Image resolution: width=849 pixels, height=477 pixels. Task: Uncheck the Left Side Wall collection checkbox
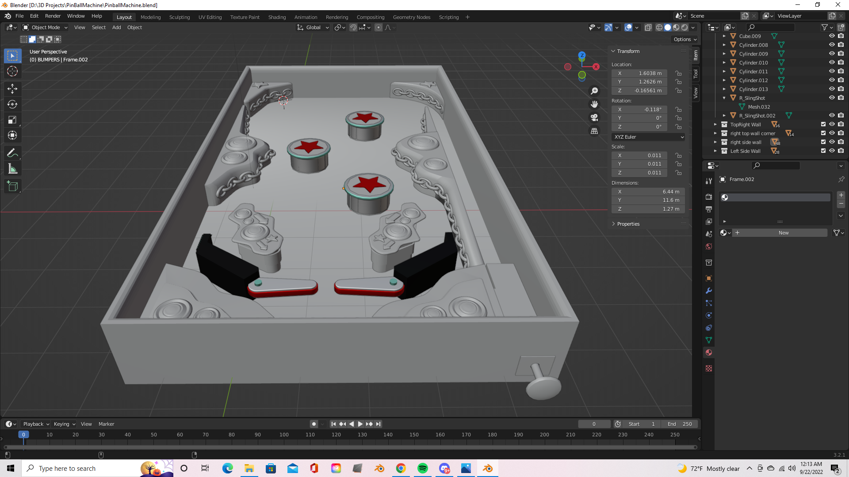(x=823, y=151)
